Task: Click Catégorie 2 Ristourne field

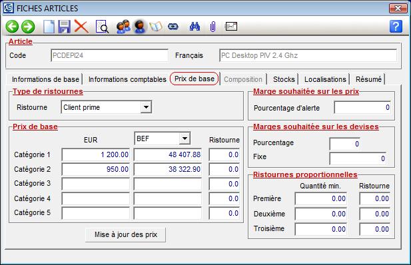Action: pos(224,169)
